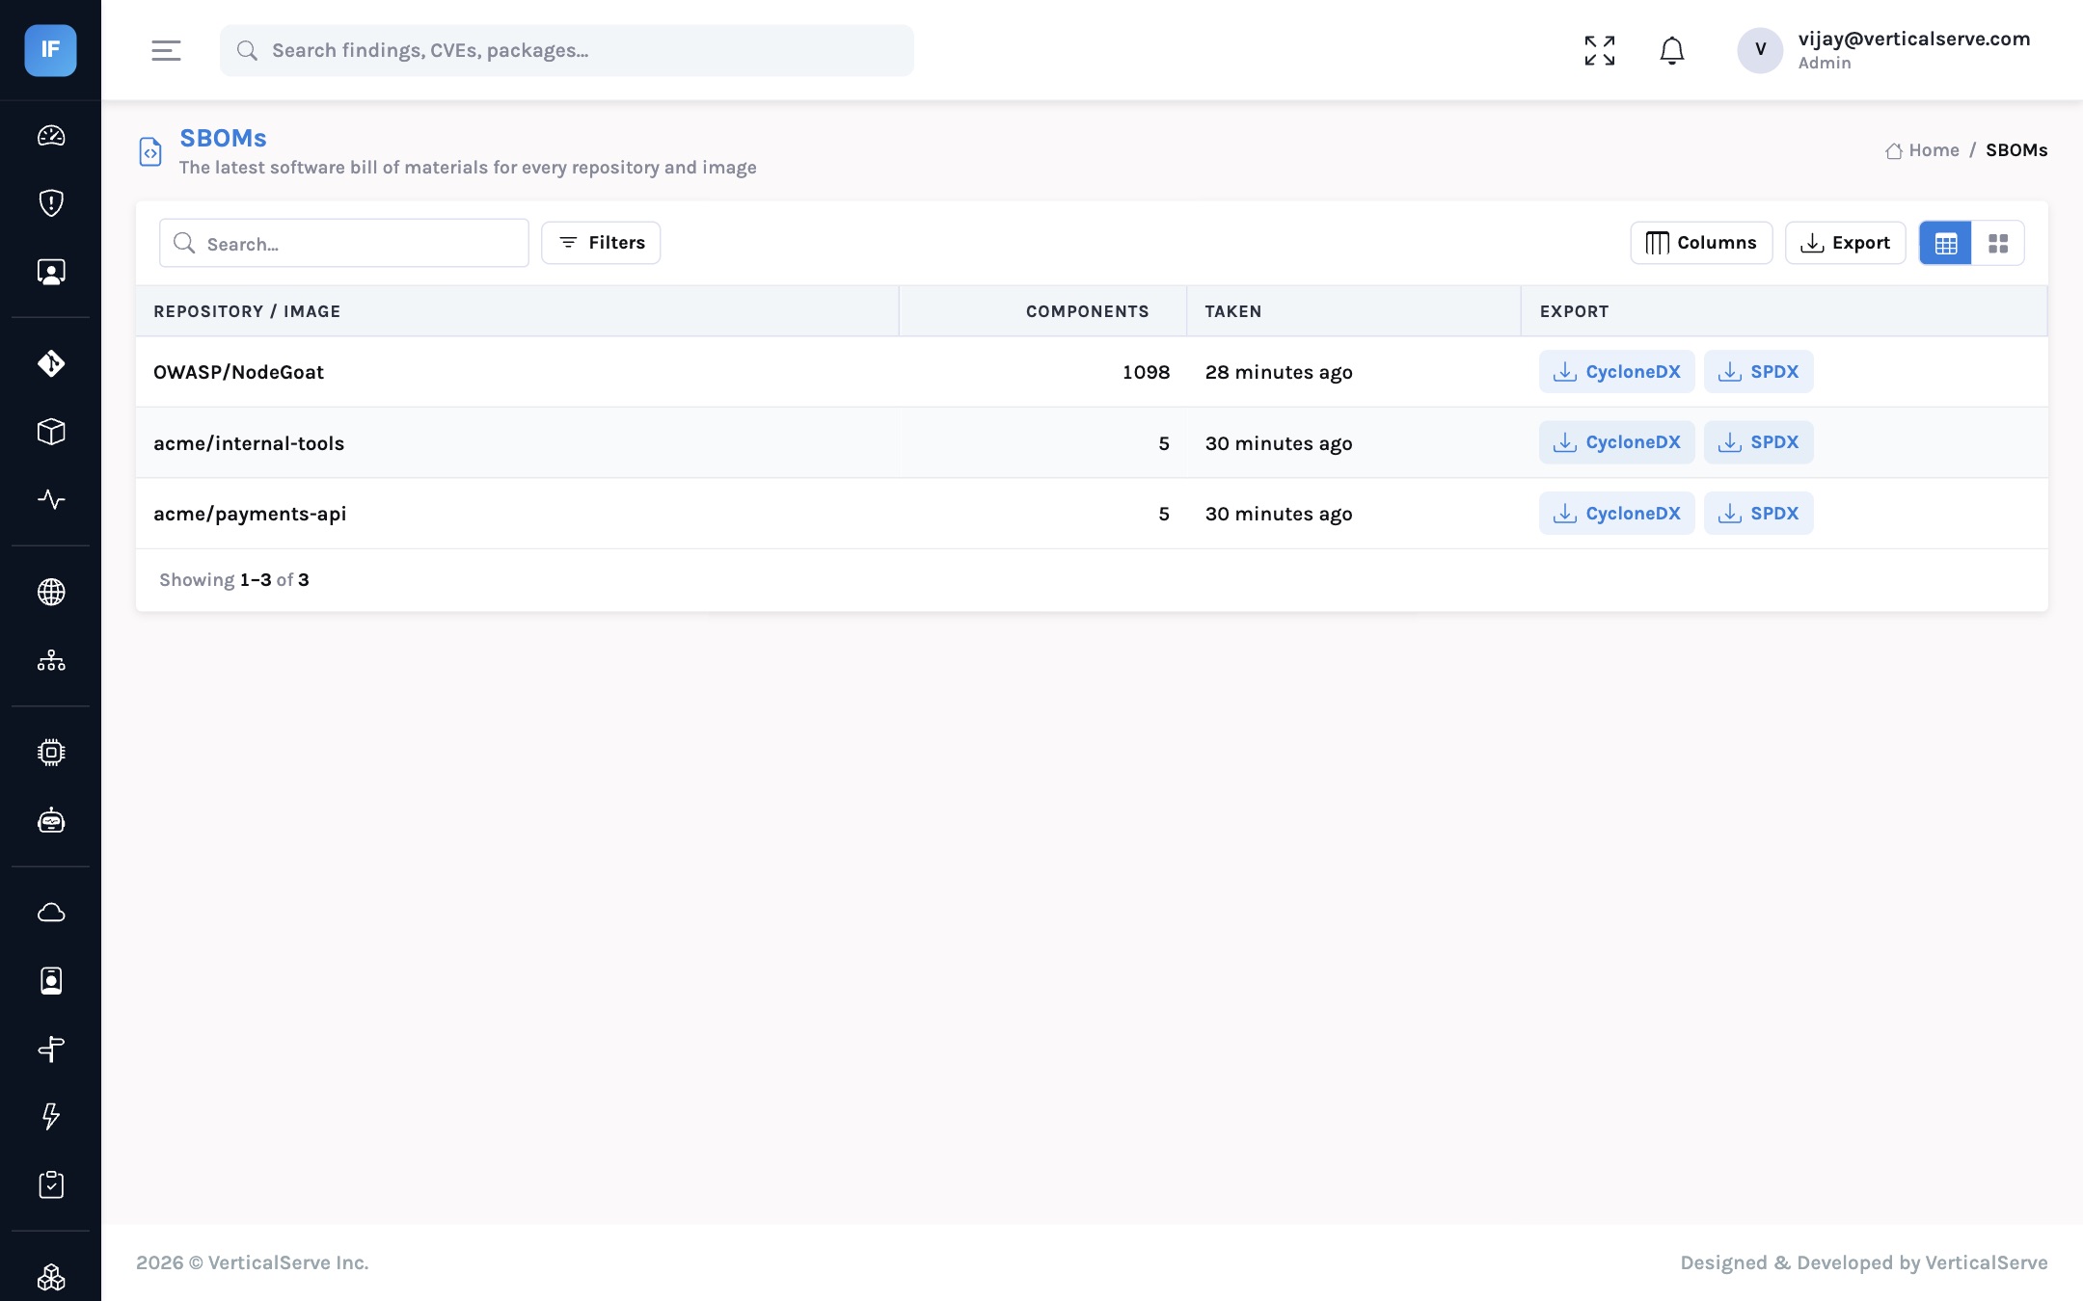Download SPDX for acme/payments-api
Viewport: 2083px width, 1301px height.
(x=1759, y=514)
